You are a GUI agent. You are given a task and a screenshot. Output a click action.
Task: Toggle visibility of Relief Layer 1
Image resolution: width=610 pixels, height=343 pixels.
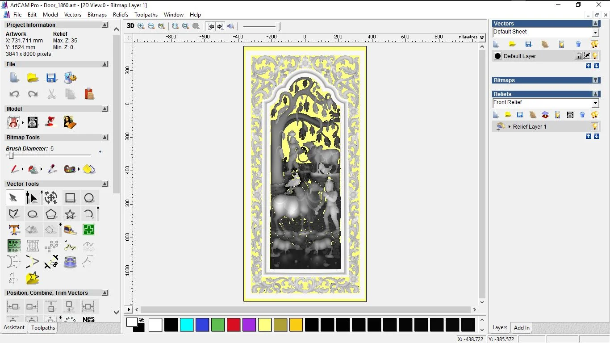(594, 126)
